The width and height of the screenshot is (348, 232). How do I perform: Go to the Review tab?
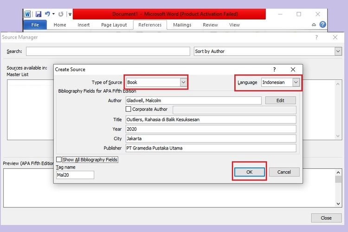click(210, 25)
